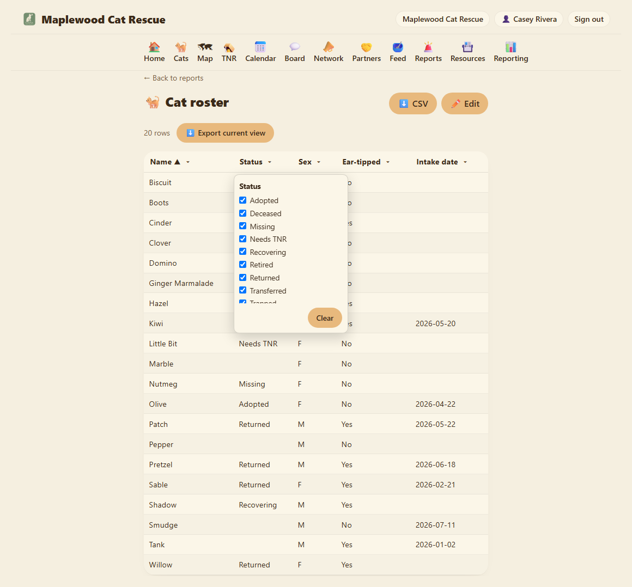The width and height of the screenshot is (632, 587).
Task: Click Shadow's Recovering status cell
Action: pyautogui.click(x=258, y=505)
